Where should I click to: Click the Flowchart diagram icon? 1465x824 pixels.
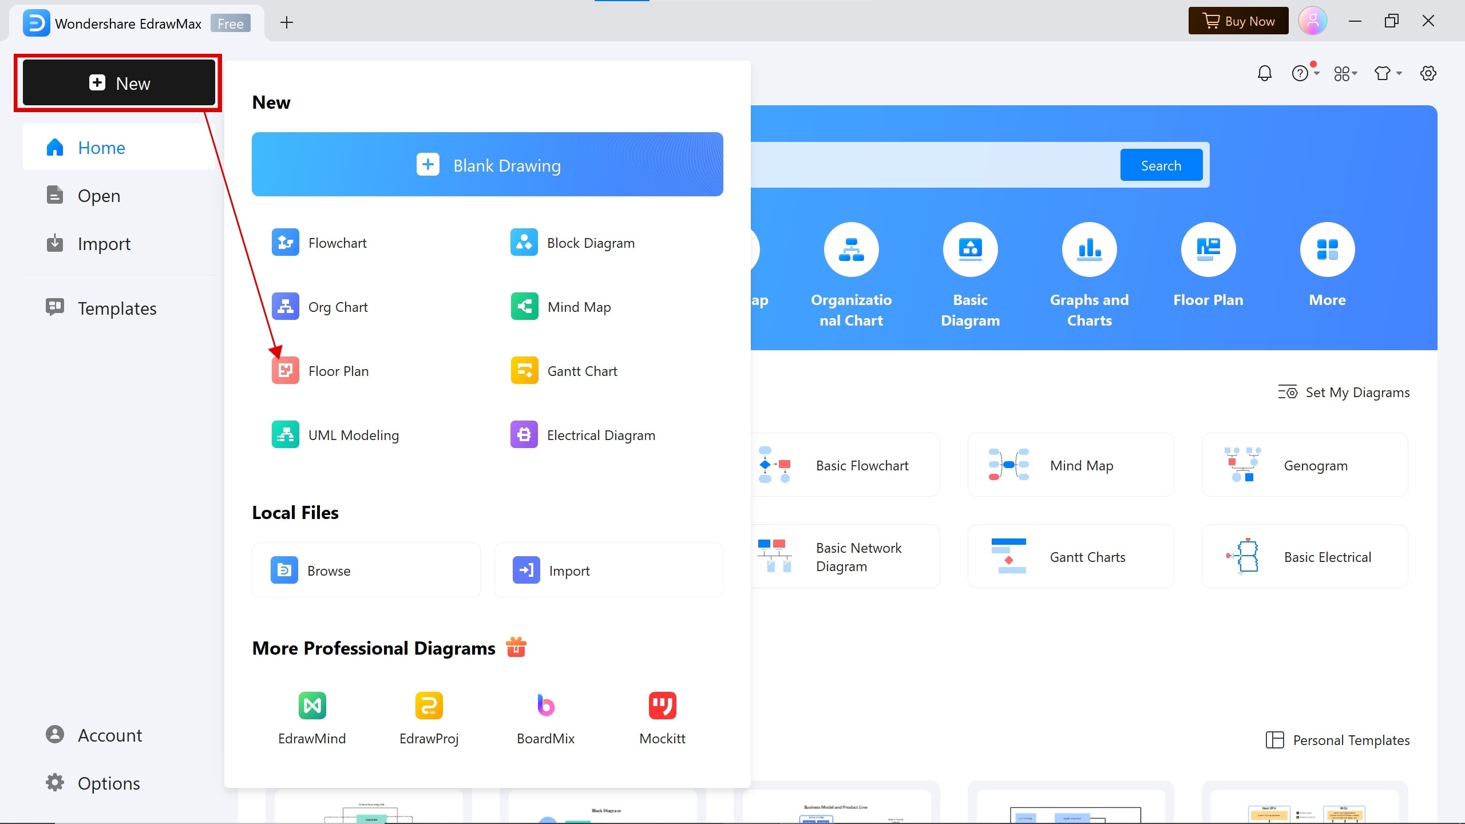pyautogui.click(x=285, y=241)
